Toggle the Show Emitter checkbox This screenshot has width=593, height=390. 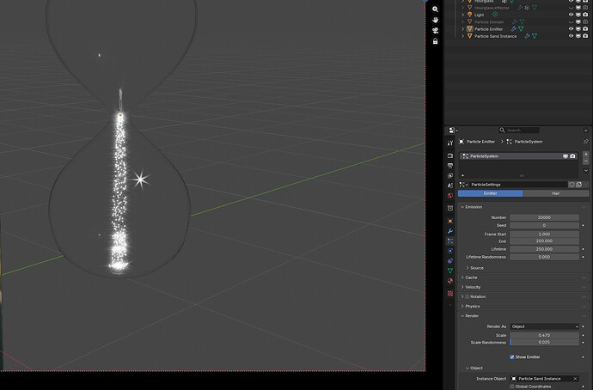click(x=511, y=356)
